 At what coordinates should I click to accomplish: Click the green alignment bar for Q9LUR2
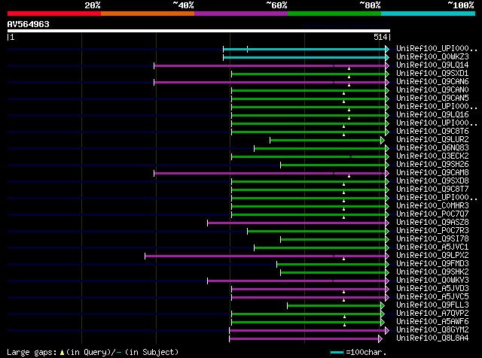[x=325, y=141]
